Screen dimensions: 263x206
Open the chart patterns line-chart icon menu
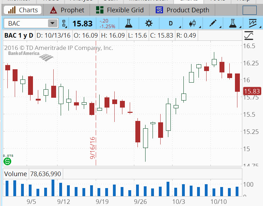[x=253, y=23]
